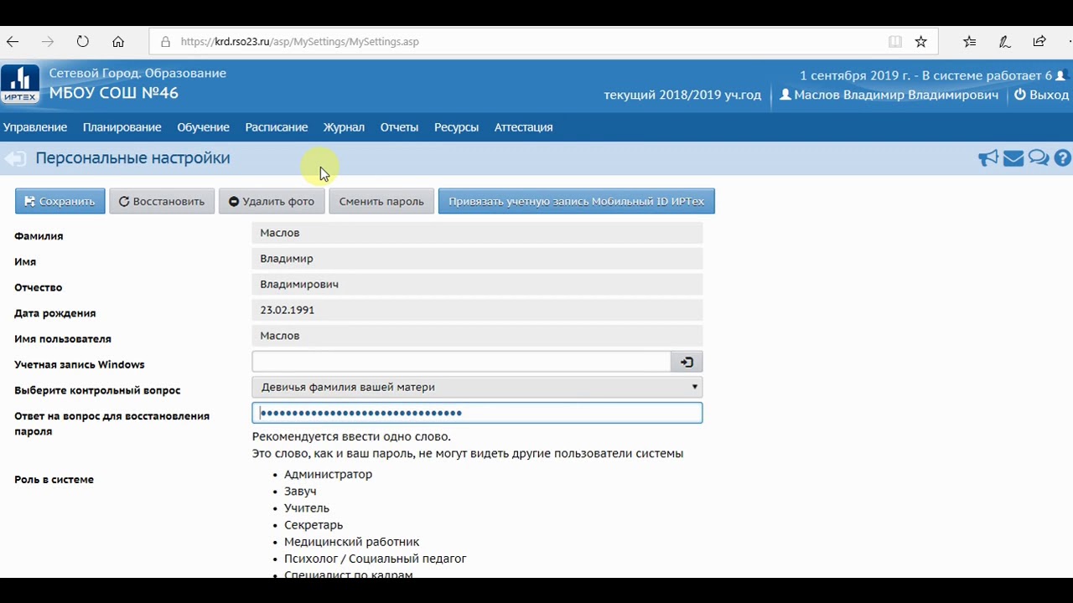Click the Учетная запись Windows input field
This screenshot has height=603, width=1073.
(461, 362)
